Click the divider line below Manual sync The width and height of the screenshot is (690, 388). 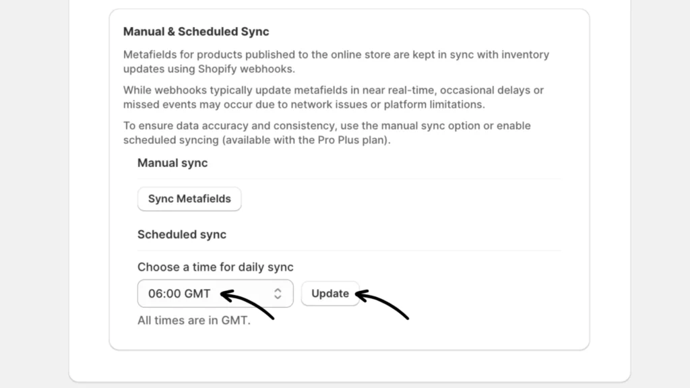349,179
